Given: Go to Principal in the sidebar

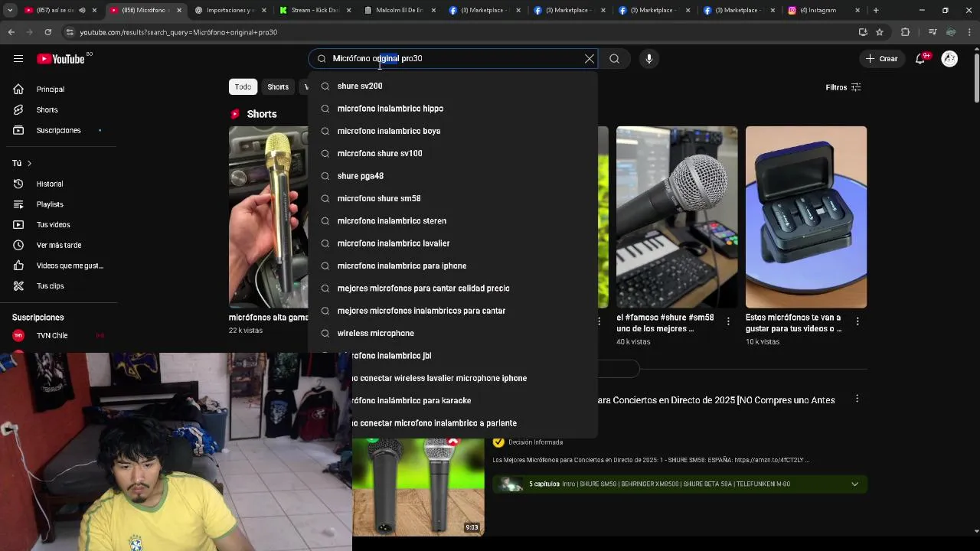Looking at the screenshot, I should [51, 90].
